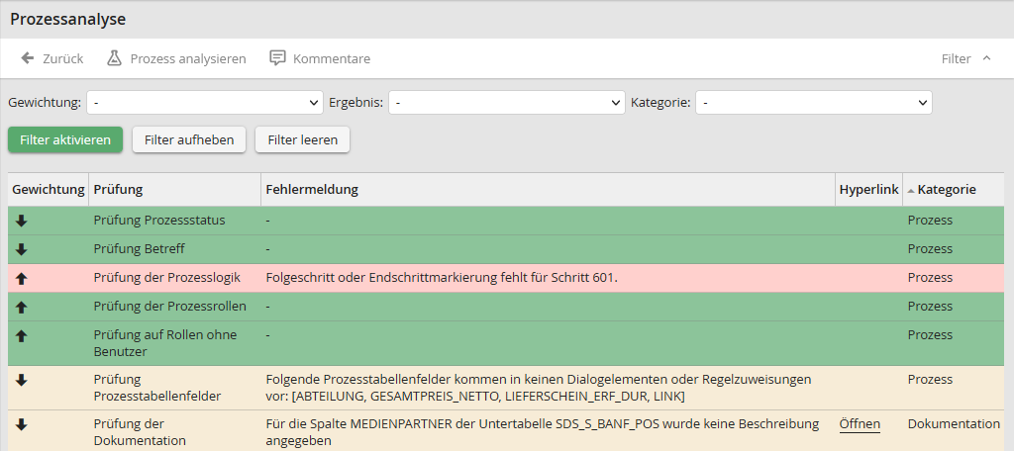Viewport: 1014px width, 451px height.
Task: Click the Filter leeren button
Action: pos(302,139)
